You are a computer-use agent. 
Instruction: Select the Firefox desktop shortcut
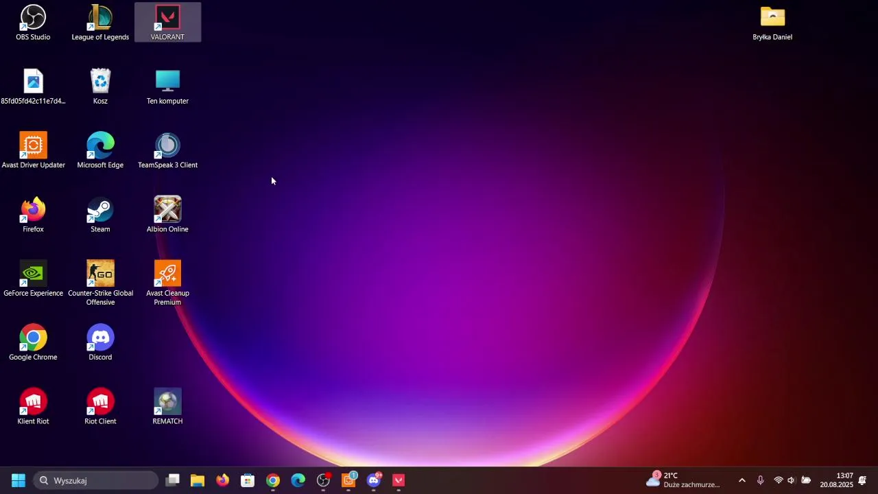click(x=33, y=215)
